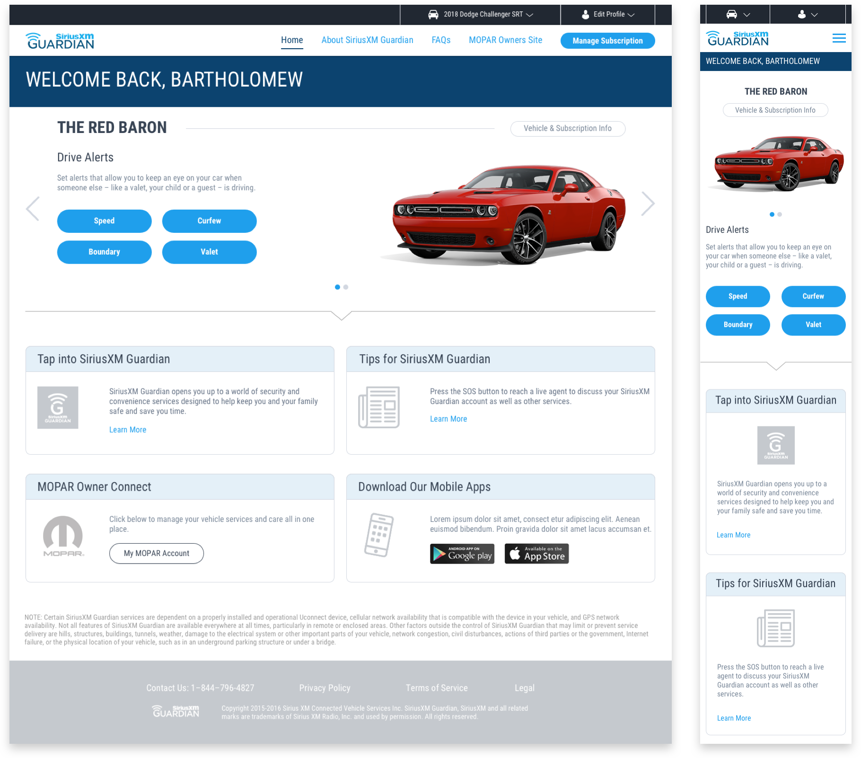Set a Curfew alert in desktop view

[x=209, y=221]
